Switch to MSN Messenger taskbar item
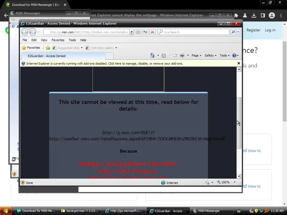Screen dimensions: 287x215 pyautogui.click(x=212, y=211)
